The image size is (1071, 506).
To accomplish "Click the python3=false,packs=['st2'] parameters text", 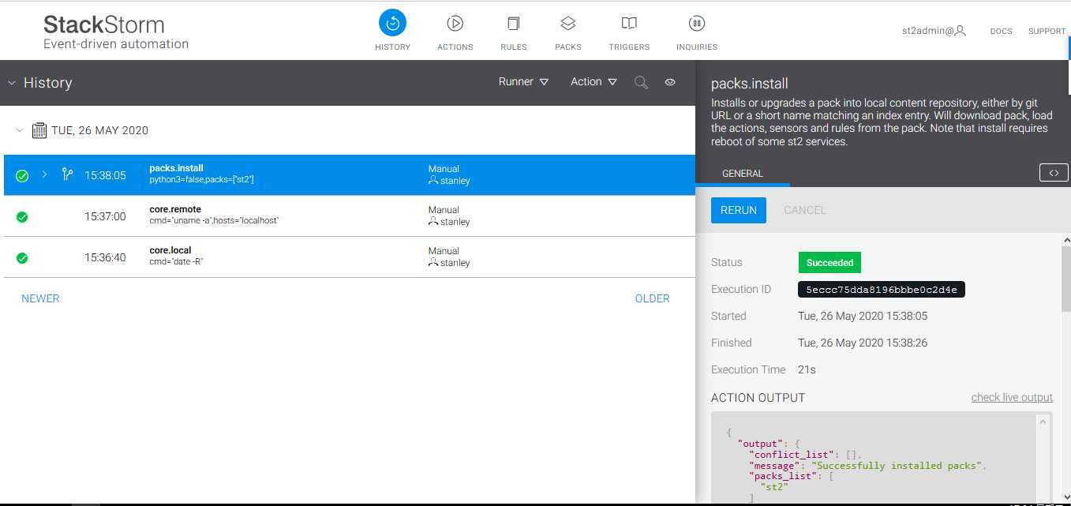I will pyautogui.click(x=201, y=180).
